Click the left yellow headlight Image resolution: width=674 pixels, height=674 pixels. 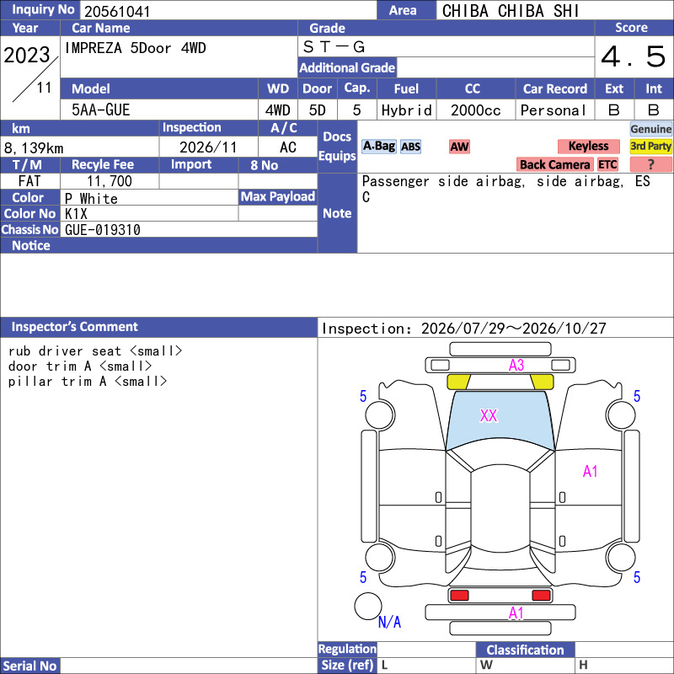(x=459, y=382)
